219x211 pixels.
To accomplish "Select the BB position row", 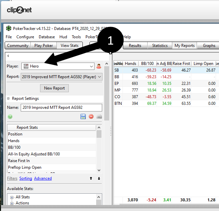I will [x=166, y=77].
